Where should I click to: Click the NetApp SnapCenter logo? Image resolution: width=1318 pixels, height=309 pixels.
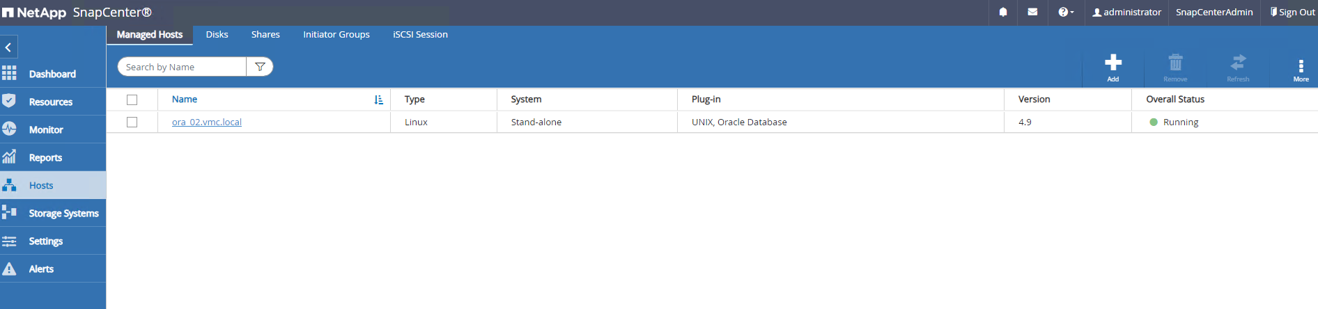pos(77,13)
